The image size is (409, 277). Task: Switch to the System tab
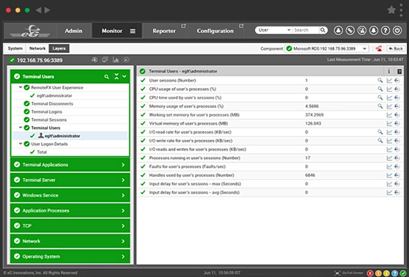15,48
